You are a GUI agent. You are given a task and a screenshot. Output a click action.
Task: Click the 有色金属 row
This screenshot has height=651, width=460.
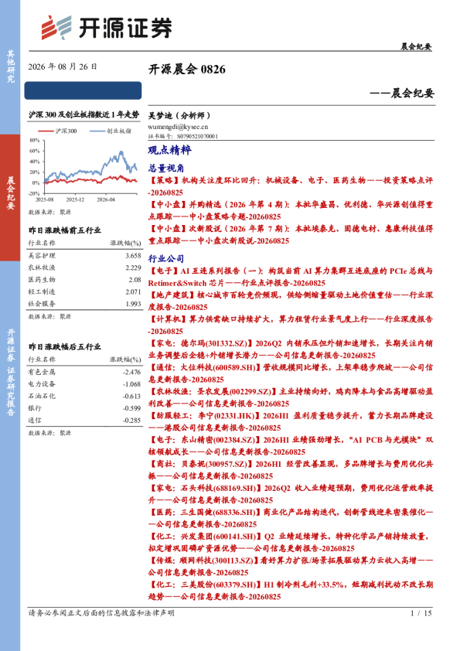click(85, 372)
